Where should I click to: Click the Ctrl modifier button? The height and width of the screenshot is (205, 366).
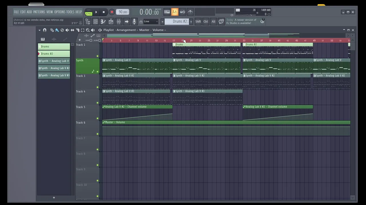pos(206,22)
